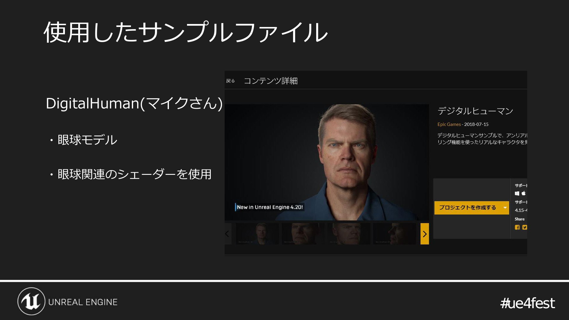The height and width of the screenshot is (320, 569).
Task: Select the third preview thumbnail
Action: (349, 234)
